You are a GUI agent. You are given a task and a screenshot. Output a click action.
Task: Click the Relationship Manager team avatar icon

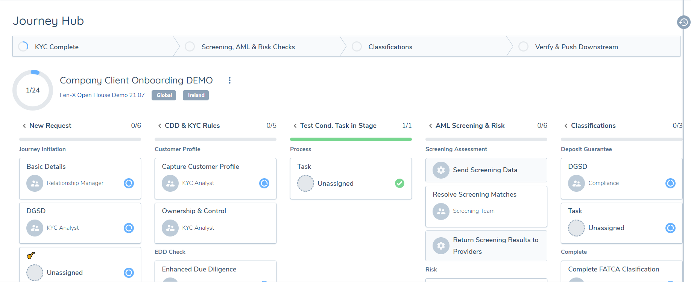click(x=35, y=183)
